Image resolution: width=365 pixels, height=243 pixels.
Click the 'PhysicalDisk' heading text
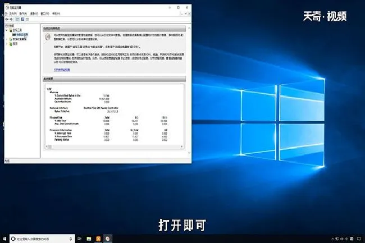(x=56, y=118)
